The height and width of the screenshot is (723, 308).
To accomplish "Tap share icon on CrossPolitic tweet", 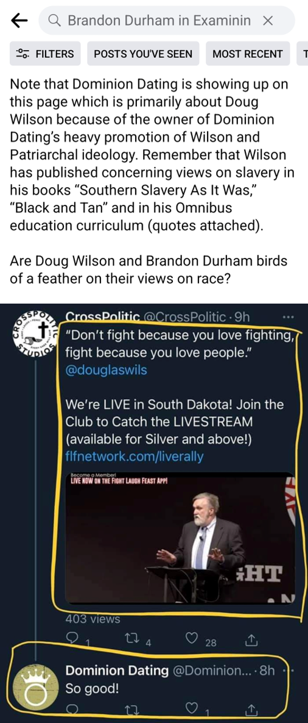I will [x=251, y=639].
